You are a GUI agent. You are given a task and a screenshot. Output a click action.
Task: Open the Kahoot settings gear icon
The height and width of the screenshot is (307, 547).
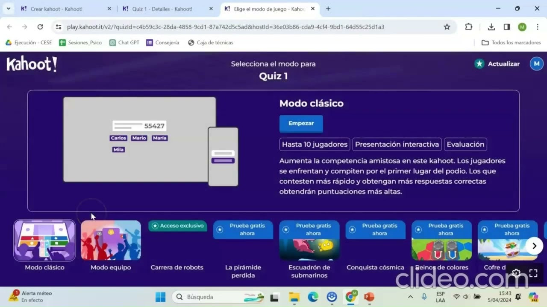(x=517, y=273)
